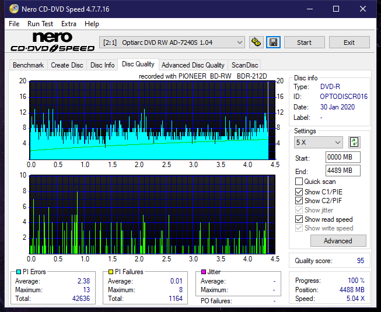The width and height of the screenshot is (381, 312).
Task: Uncheck the Show C2/PIF checkbox
Action: 299,201
